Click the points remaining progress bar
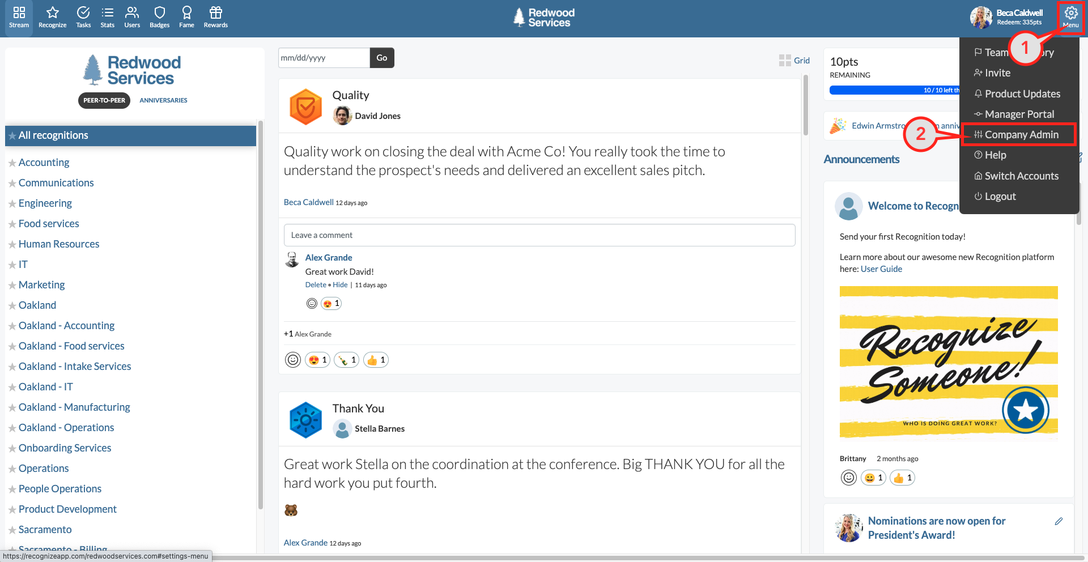 [x=895, y=90]
